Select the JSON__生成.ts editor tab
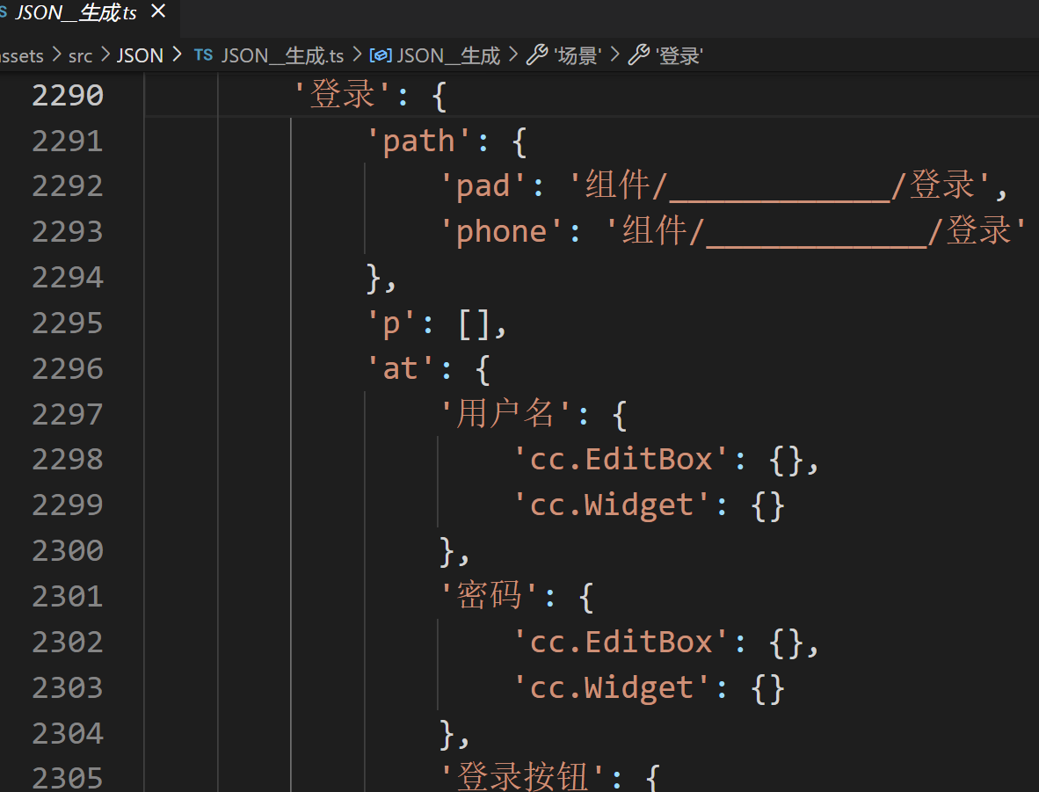Screen dimensions: 1039x792 coord(76,13)
